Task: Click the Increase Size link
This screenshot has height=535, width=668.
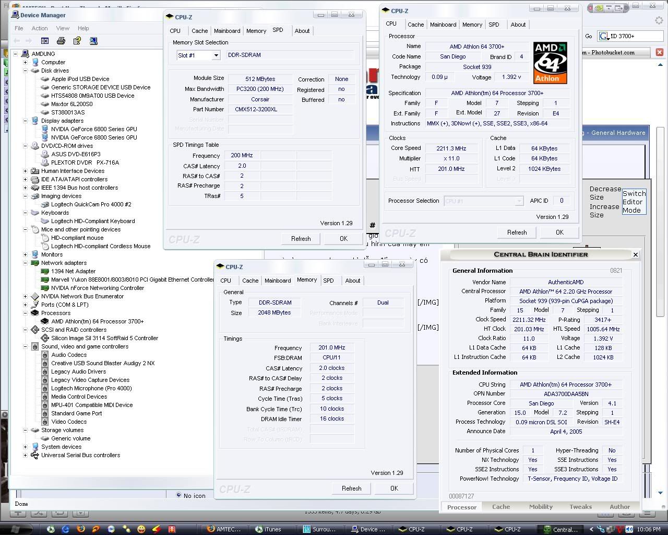Action: [x=604, y=211]
